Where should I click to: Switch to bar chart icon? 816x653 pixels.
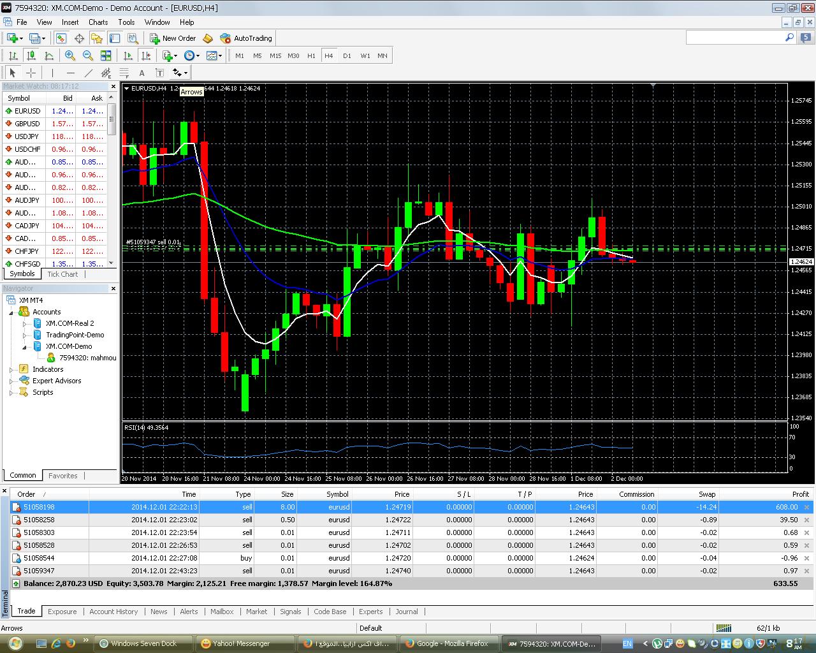(x=13, y=55)
